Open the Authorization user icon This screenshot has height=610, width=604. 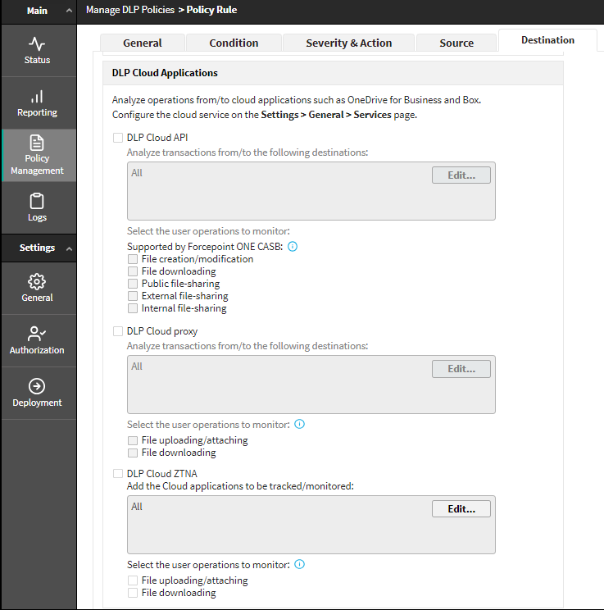[x=37, y=335]
